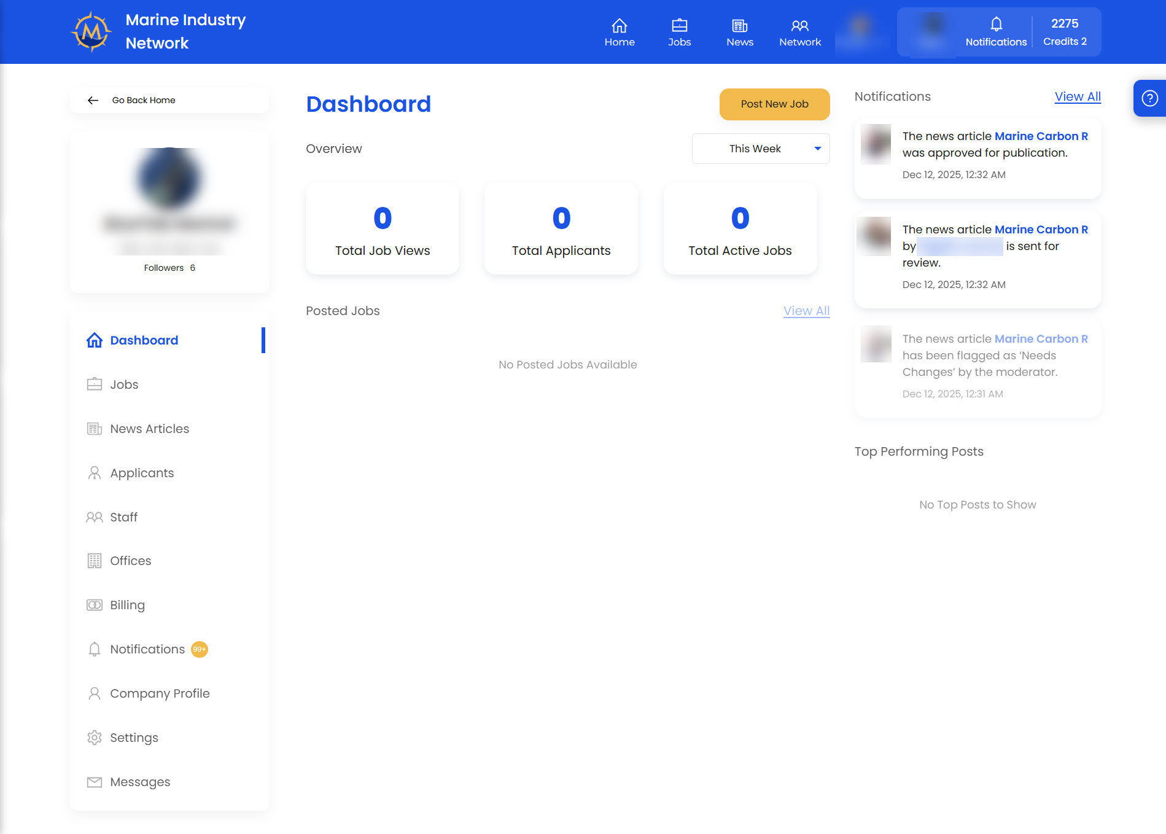Click the Total Applicants stat card
1166x834 pixels.
[x=561, y=228]
